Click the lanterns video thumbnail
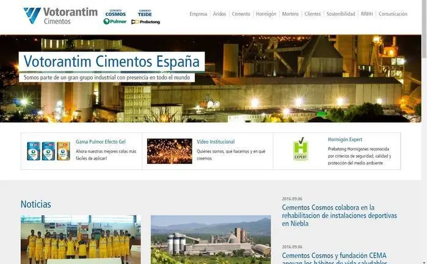The height and width of the screenshot is (264, 427). pos(169,151)
